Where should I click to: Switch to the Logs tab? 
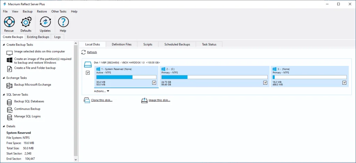(x=57, y=37)
